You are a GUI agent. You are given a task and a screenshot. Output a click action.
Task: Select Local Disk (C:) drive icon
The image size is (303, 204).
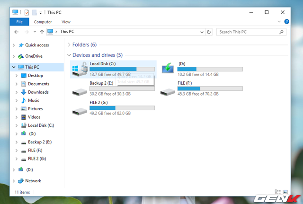click(80, 69)
